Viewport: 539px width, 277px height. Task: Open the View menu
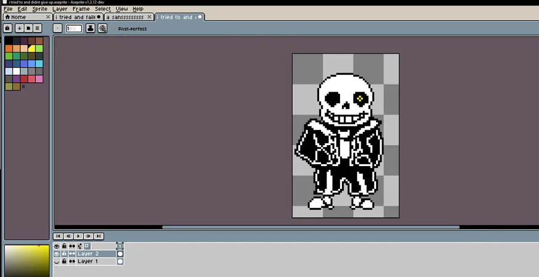(x=122, y=9)
